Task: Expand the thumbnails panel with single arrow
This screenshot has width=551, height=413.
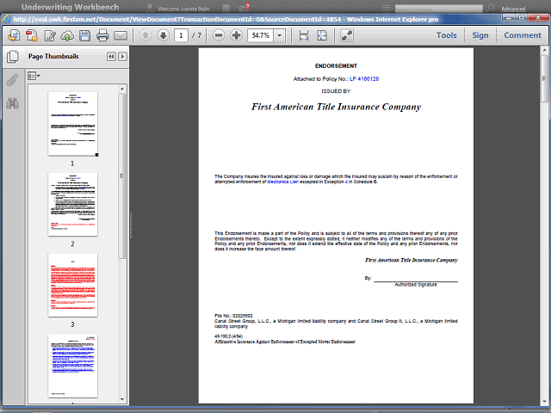Action: coord(122,57)
